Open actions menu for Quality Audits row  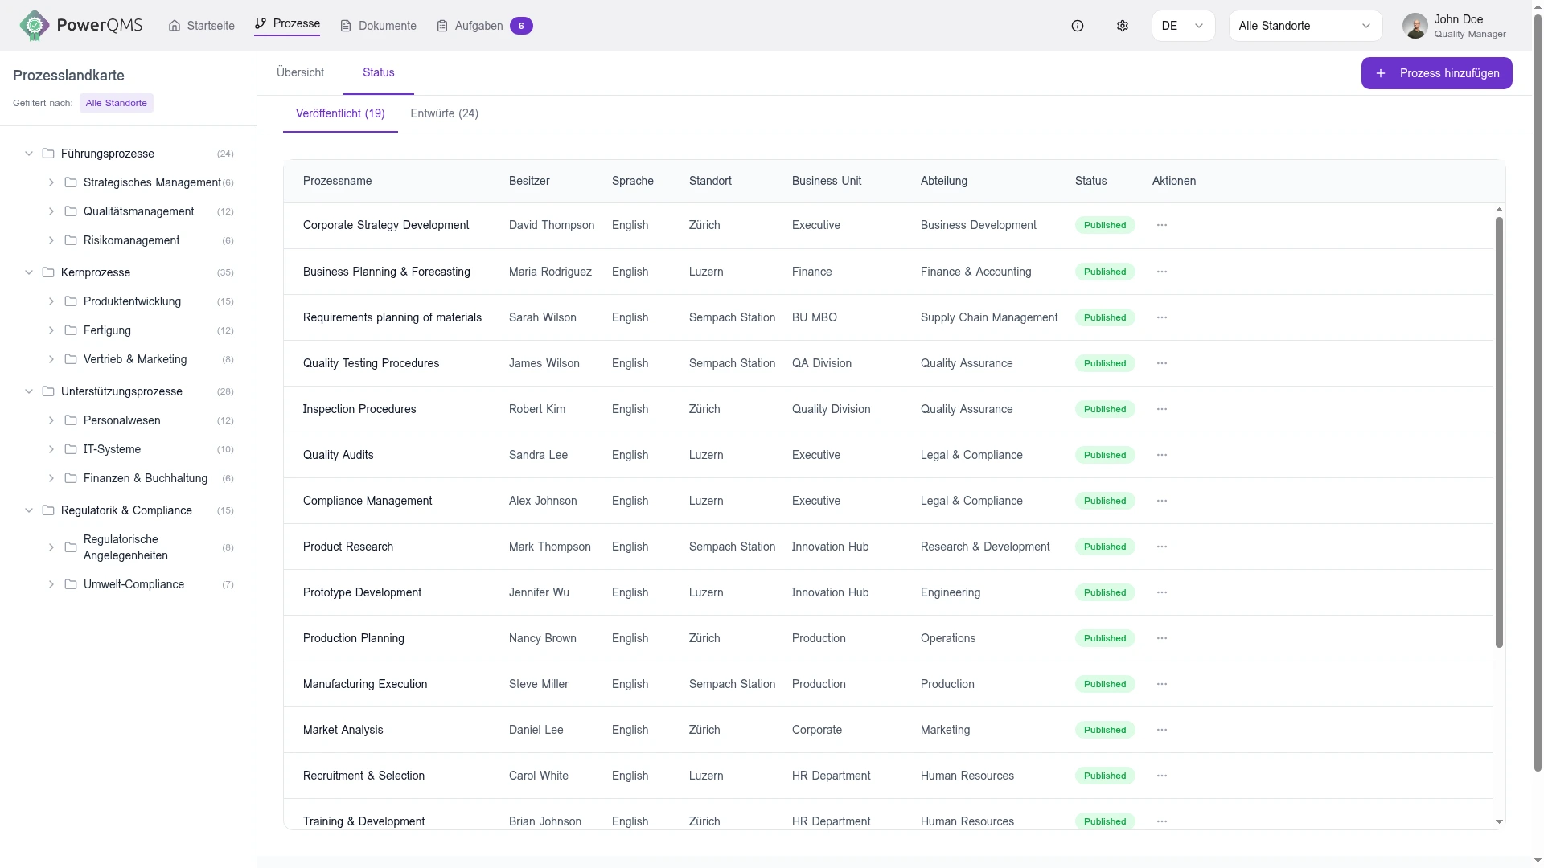pyautogui.click(x=1162, y=455)
